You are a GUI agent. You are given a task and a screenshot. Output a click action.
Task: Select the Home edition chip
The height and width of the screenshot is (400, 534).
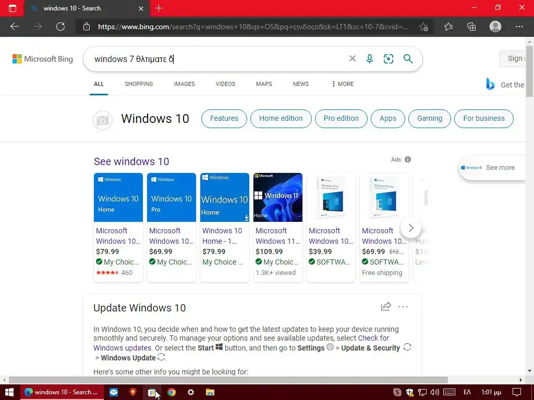coord(281,118)
